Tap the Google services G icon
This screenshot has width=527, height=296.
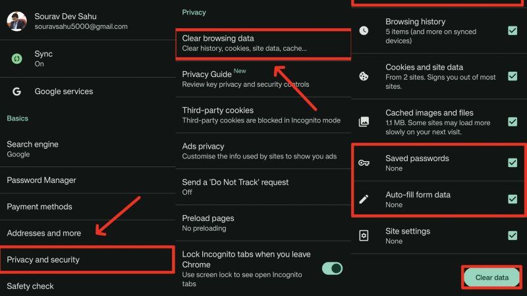tap(17, 91)
